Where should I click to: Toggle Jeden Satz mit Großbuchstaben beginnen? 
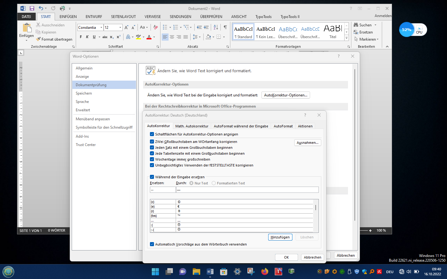pos(152,148)
